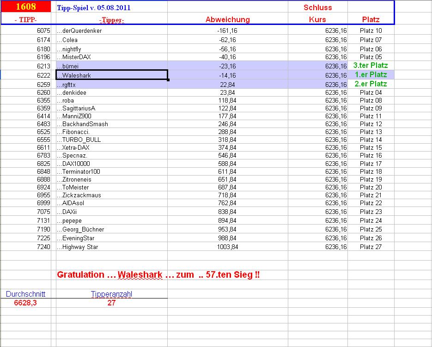Select the 'Durchschnitt' label cell
Screen dimensions: 432x347
click(x=25, y=294)
